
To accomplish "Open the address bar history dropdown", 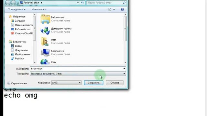I will pyautogui.click(x=78, y=3).
